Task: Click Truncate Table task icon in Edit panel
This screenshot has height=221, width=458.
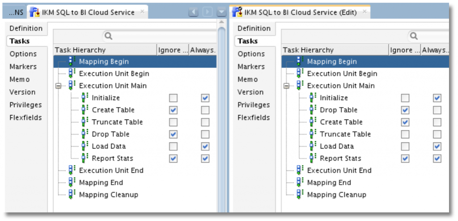Action: [x=313, y=134]
